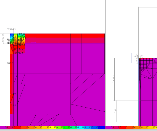This screenshot has width=157, height=131.
Task: Click the long blue vertical line in left panel
Action: pos(65,37)
